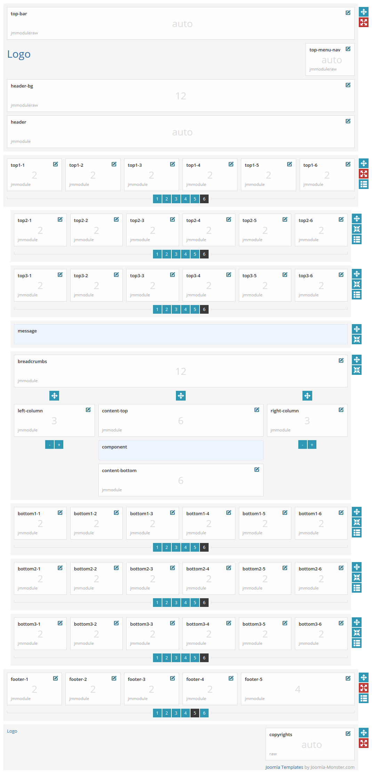Click the edit icon on content-bottom block
This screenshot has width=372, height=774.
click(x=257, y=470)
